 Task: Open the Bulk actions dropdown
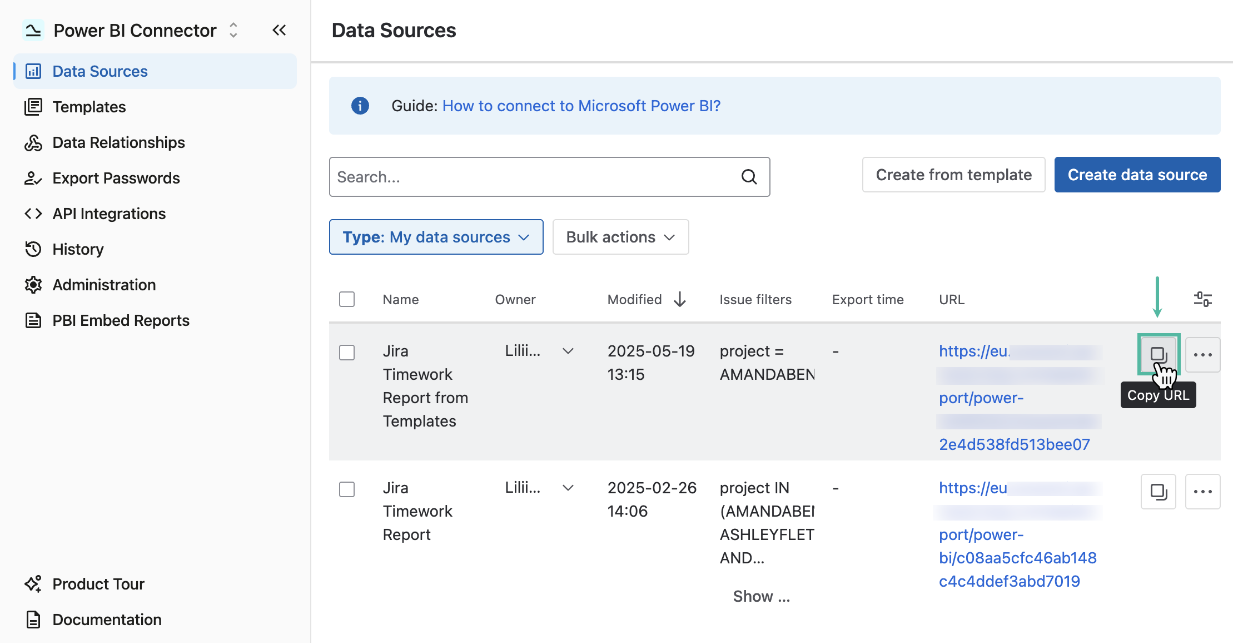(x=621, y=237)
